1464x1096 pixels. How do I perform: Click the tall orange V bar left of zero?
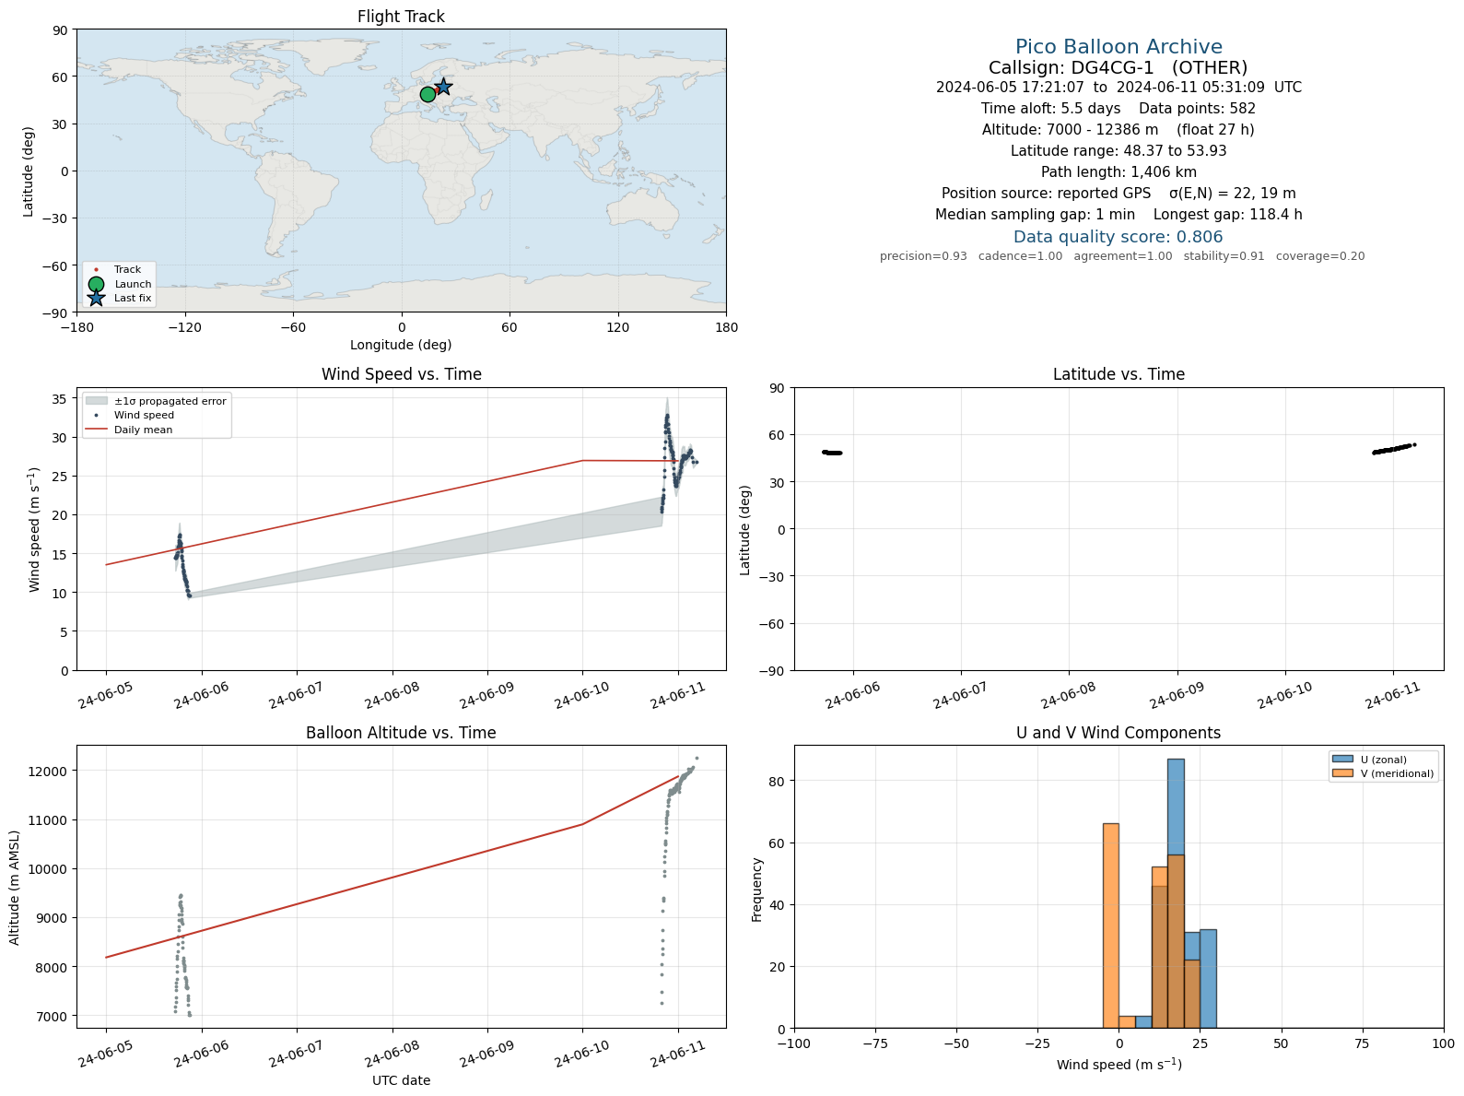point(1111,925)
